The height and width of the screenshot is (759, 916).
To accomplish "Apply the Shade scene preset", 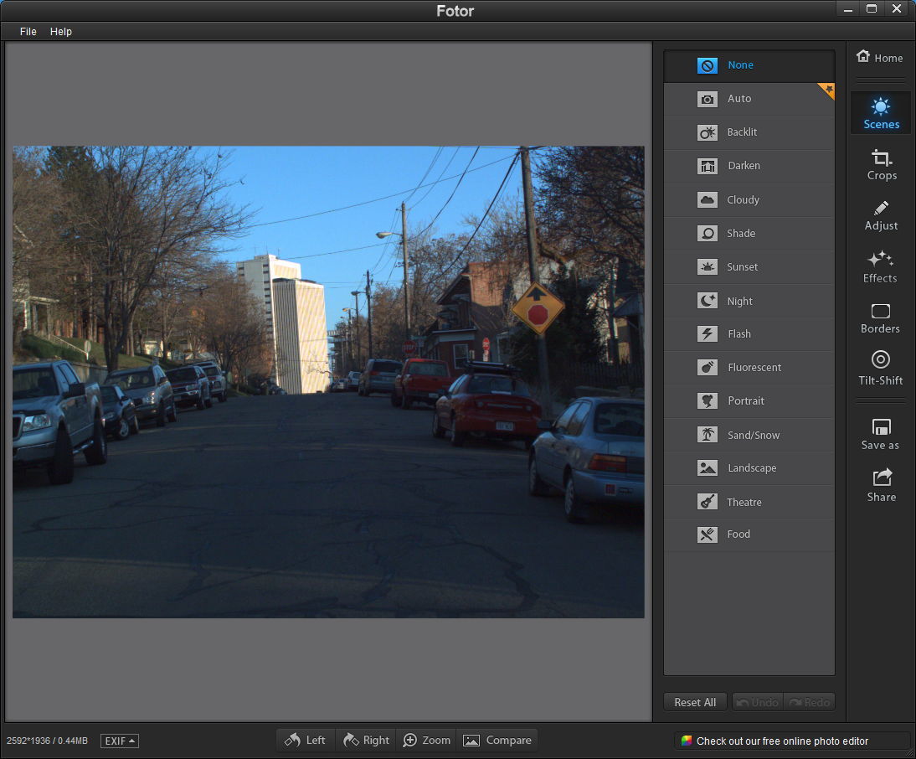I will 749,234.
